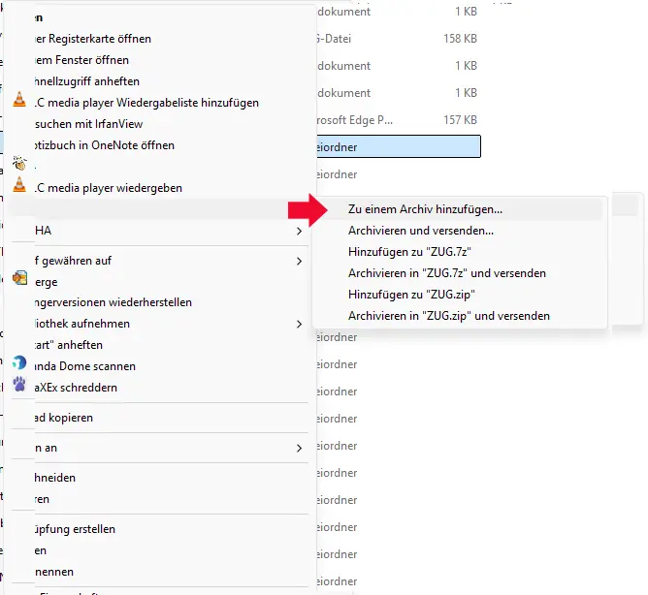Expand the 'n an' submenu arrow
This screenshot has width=648, height=595.
click(299, 448)
